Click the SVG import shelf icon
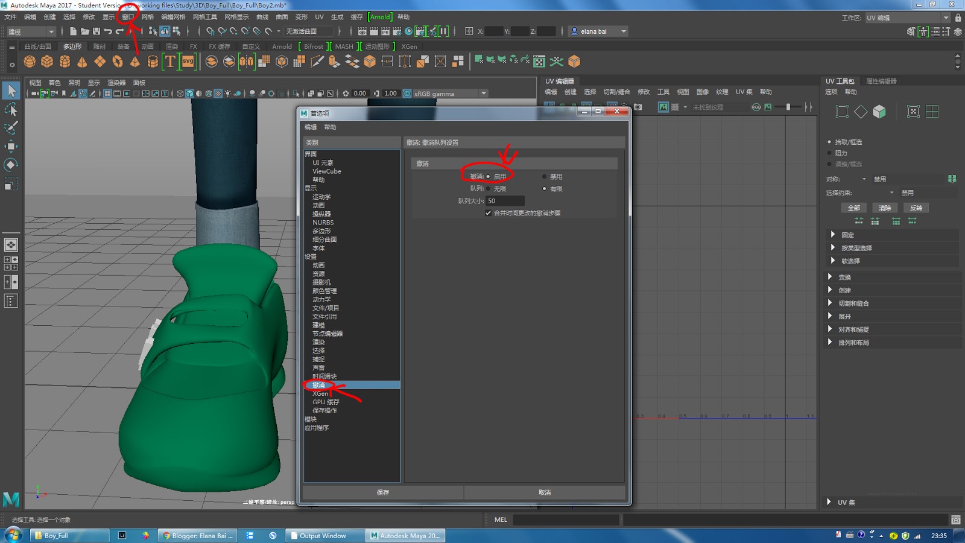The height and width of the screenshot is (543, 965). [188, 62]
